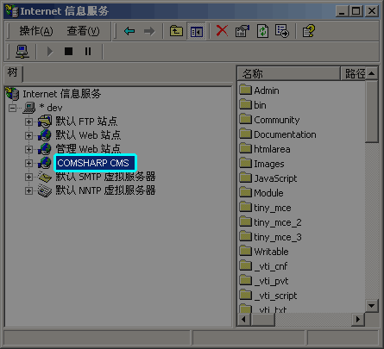The image size is (384, 349).
Task: Open the 操作(A) menu
Action: click(x=36, y=31)
